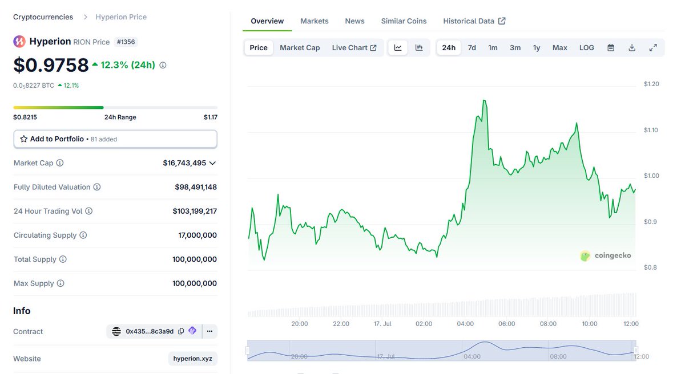Open the News tab
This screenshot has height=374, width=685.
click(354, 21)
